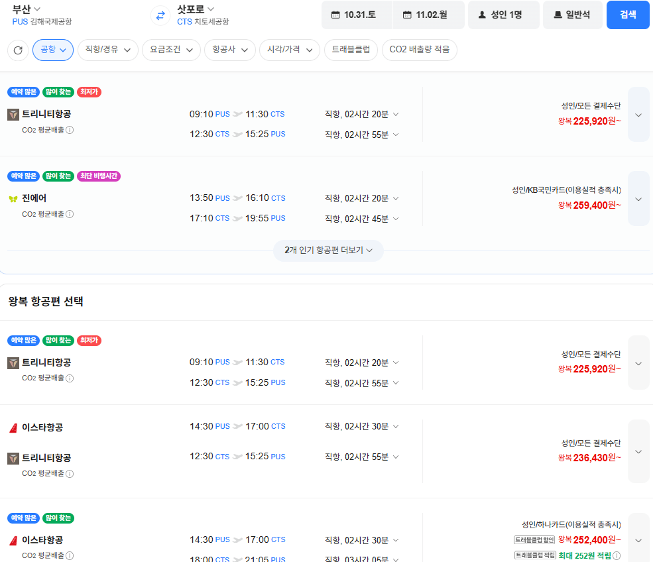Click the blue 검색 button
653x562 pixels.
pyautogui.click(x=628, y=15)
